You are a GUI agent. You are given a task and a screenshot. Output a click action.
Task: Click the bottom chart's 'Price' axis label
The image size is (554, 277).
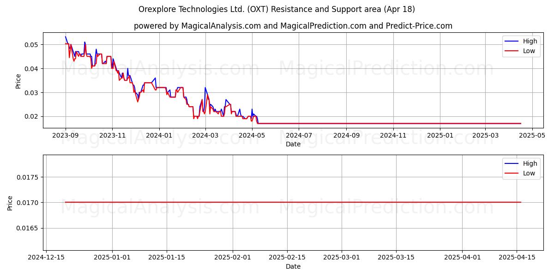tap(10, 203)
